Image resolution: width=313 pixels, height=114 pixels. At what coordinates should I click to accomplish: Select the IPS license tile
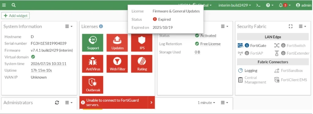142,43
